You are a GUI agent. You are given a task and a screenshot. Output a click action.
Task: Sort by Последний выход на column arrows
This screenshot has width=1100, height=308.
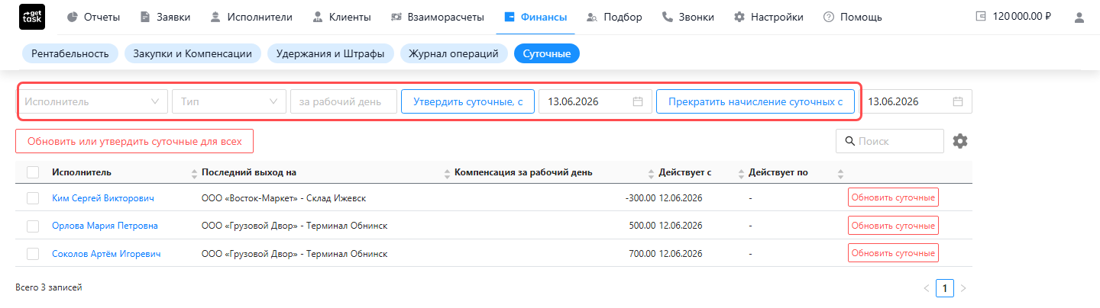coord(447,173)
